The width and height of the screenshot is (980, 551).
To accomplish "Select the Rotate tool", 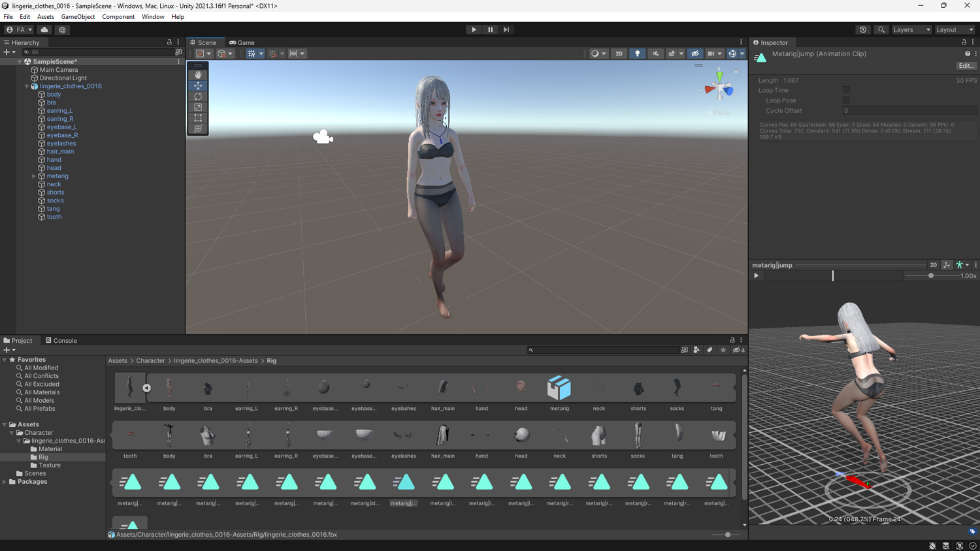I will tap(198, 96).
